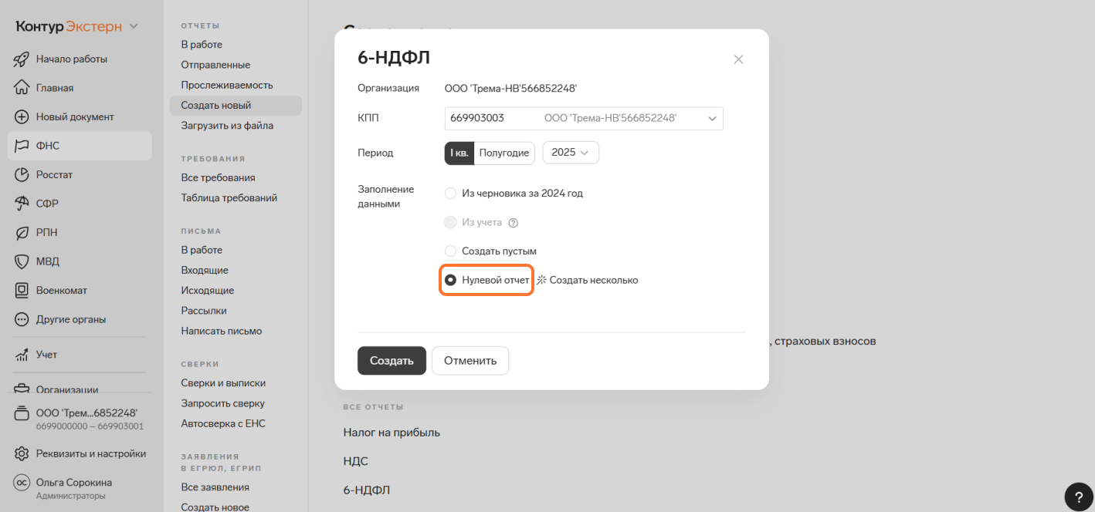Viewport: 1095px width, 512px height.
Task: Open Входящие letters
Action: 205,271
